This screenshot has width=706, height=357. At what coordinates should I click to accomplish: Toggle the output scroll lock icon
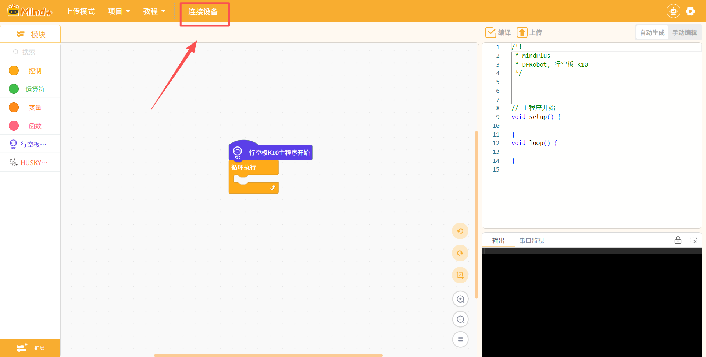point(678,240)
